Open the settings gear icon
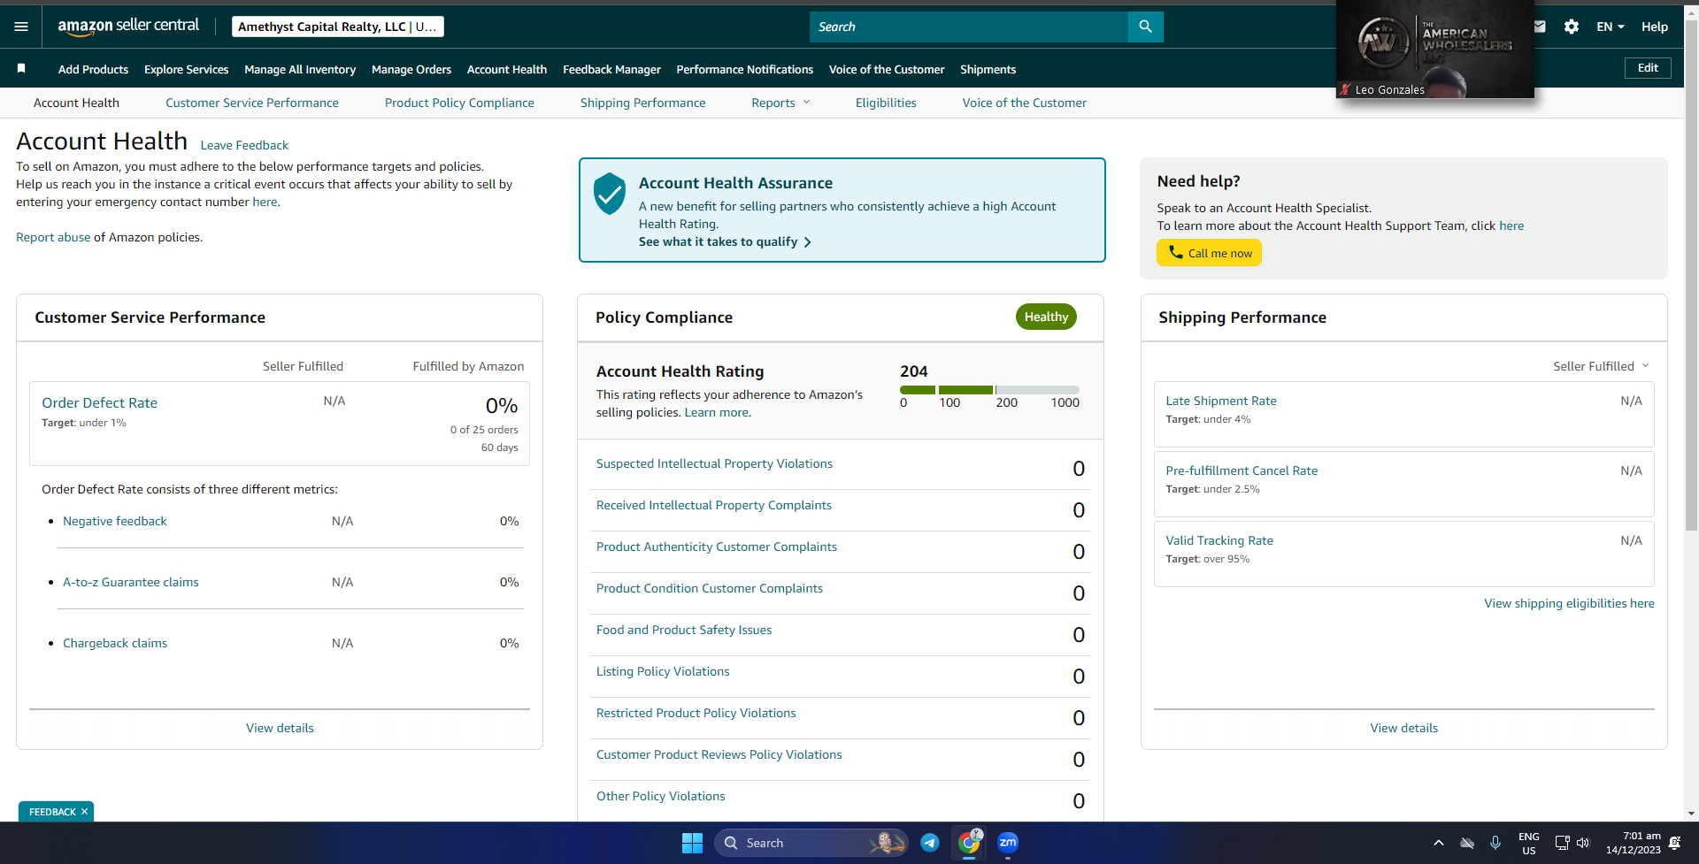This screenshot has height=864, width=1699. tap(1572, 27)
